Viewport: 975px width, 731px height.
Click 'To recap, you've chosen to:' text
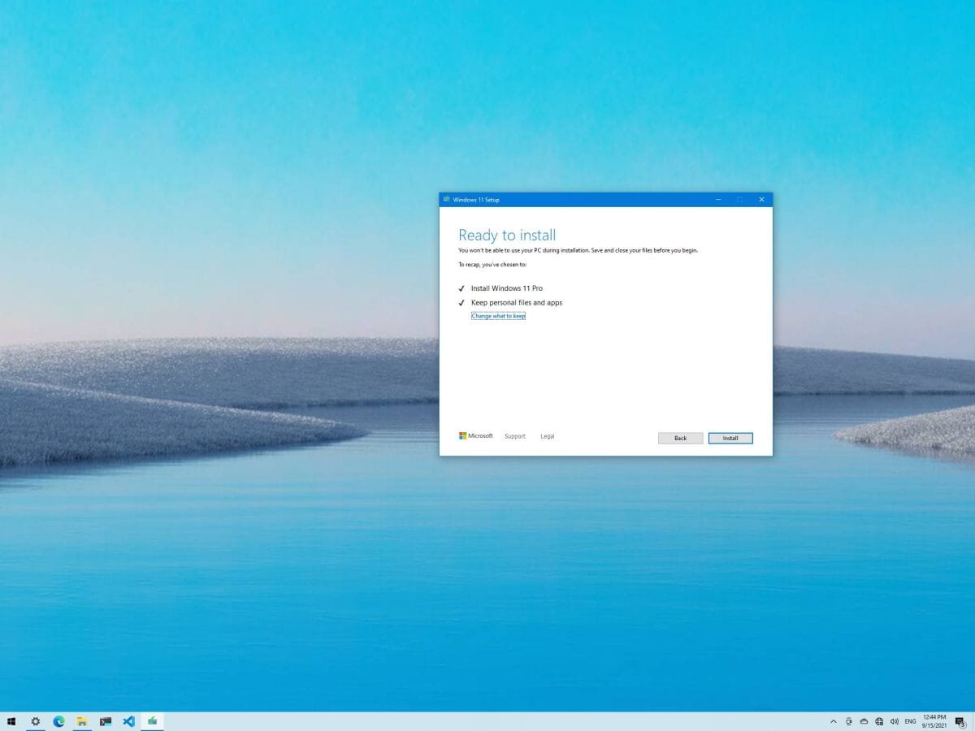(x=492, y=265)
